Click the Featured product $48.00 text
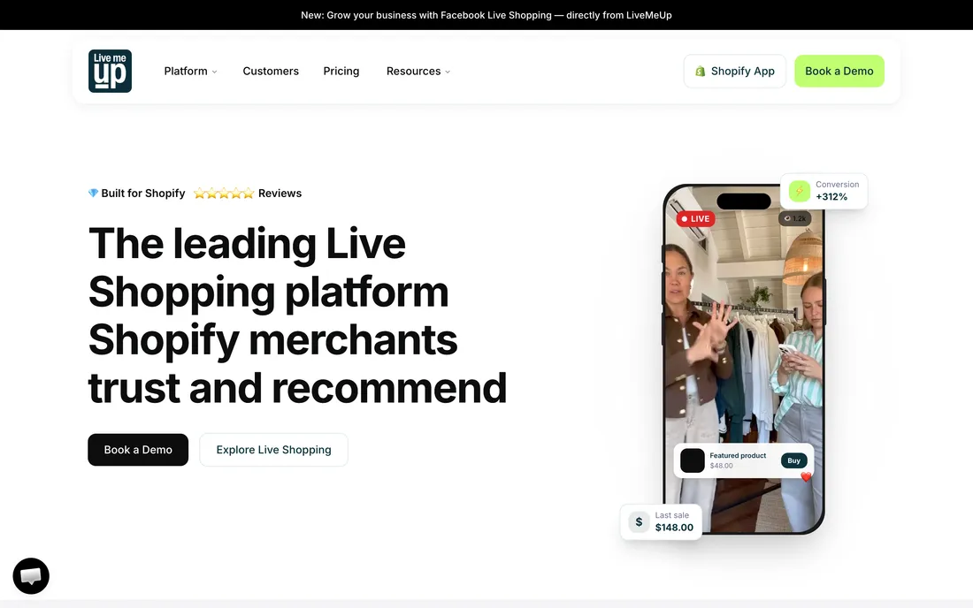The image size is (973, 608). coord(738,460)
